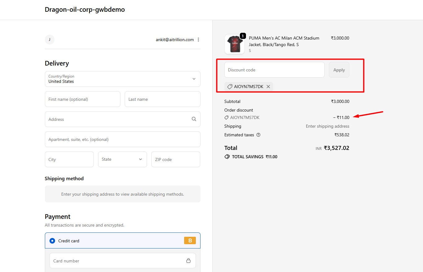Click the City text field
Screen dimensions: 423x272
click(69, 159)
